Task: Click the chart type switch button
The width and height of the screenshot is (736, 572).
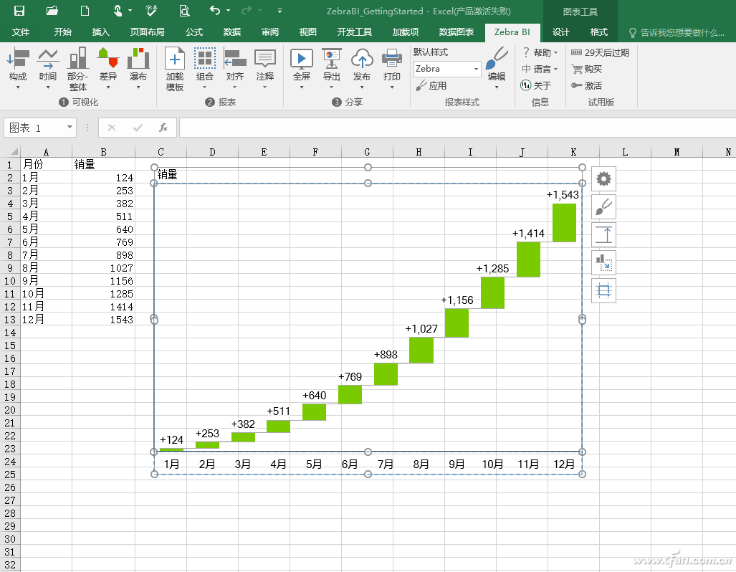Action: pyautogui.click(x=603, y=262)
